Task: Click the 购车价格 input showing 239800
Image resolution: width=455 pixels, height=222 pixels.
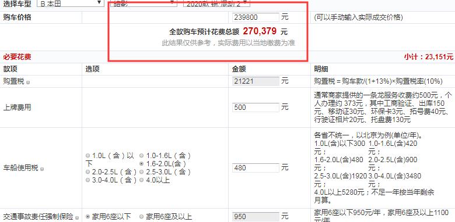Action: 256,17
